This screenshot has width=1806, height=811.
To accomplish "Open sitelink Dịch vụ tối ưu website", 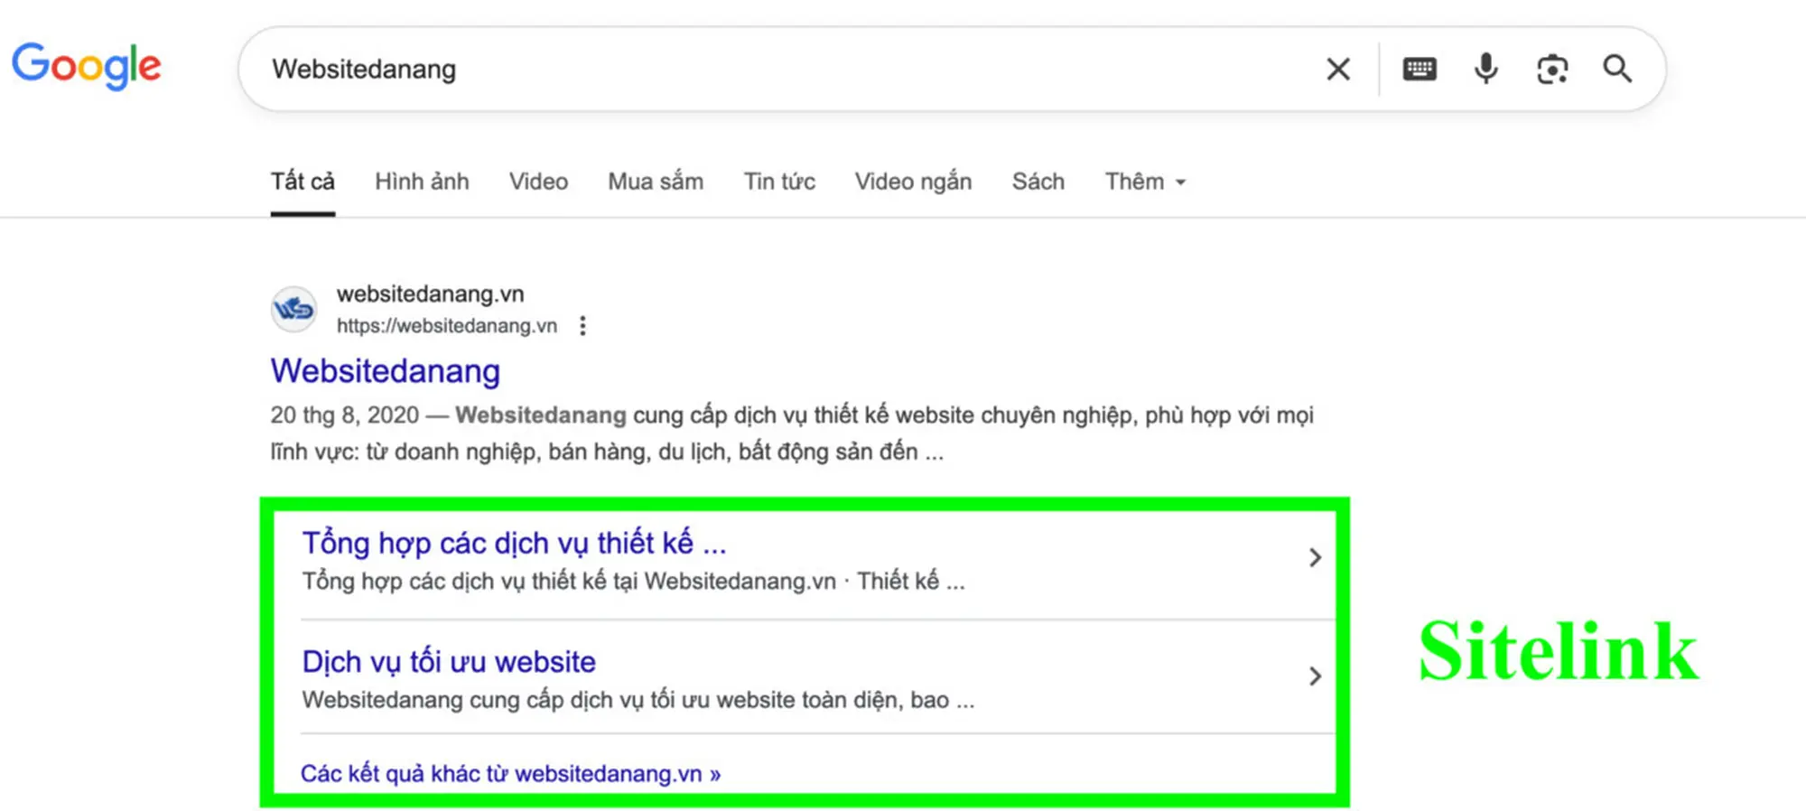I will (x=449, y=662).
